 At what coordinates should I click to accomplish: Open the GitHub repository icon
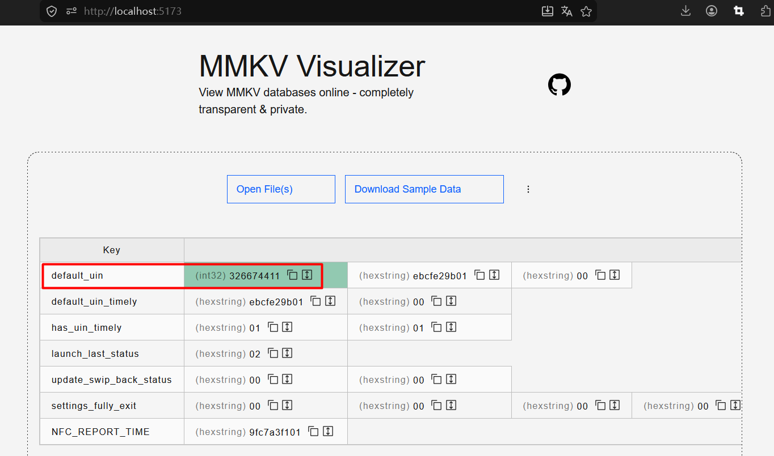click(x=559, y=84)
